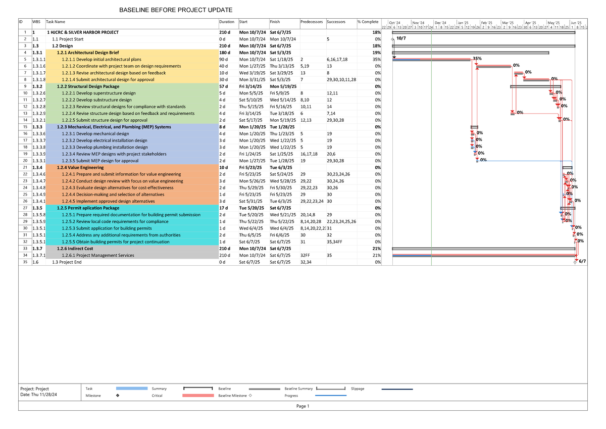Select the '1 HJCRC & SILVER HARBOR PROJECT' row name
The width and height of the screenshot is (606, 429).
[83, 32]
